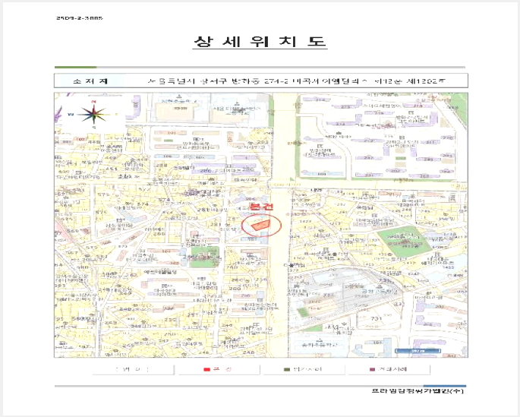Screen dimensions: 520x417
Task: Click the red subject parcel inside the circle
Action: tap(260, 226)
